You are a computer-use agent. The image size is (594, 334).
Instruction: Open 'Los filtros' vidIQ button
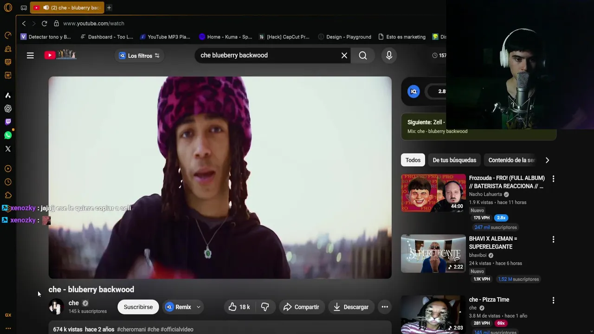(139, 56)
